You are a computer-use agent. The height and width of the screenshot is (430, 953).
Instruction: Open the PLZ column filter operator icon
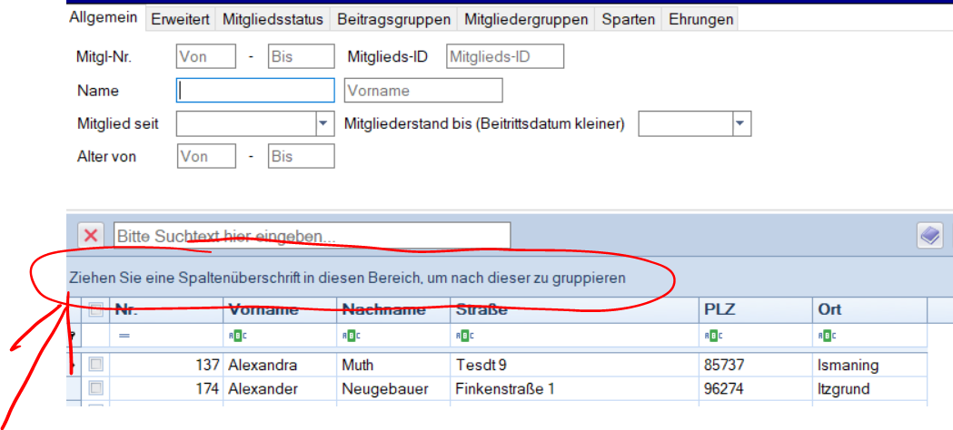coord(711,336)
